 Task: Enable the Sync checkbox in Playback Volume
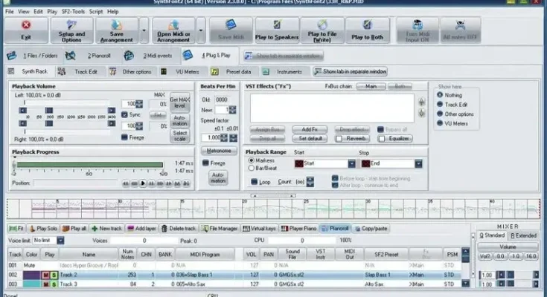pyautogui.click(x=126, y=115)
